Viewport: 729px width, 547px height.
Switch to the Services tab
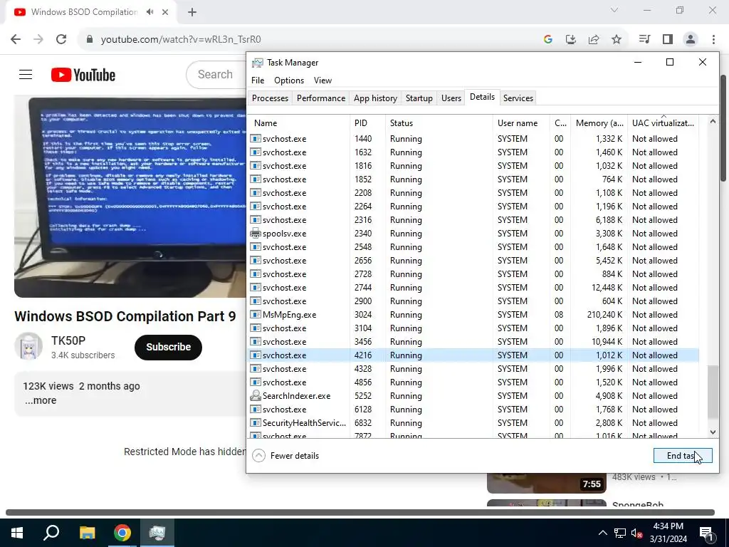(518, 98)
